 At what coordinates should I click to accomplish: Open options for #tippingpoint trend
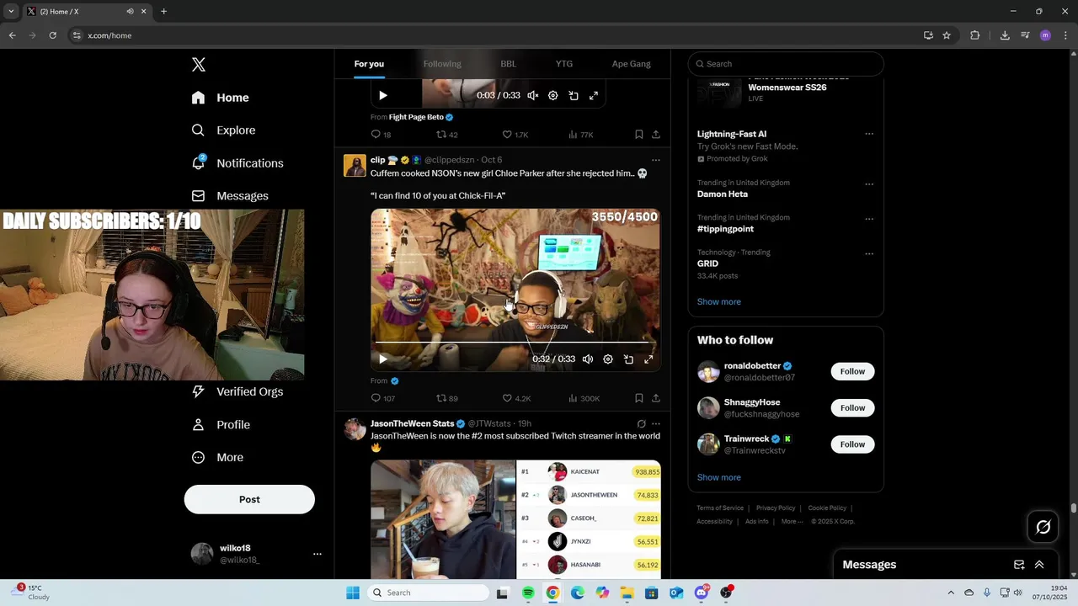pyautogui.click(x=869, y=219)
